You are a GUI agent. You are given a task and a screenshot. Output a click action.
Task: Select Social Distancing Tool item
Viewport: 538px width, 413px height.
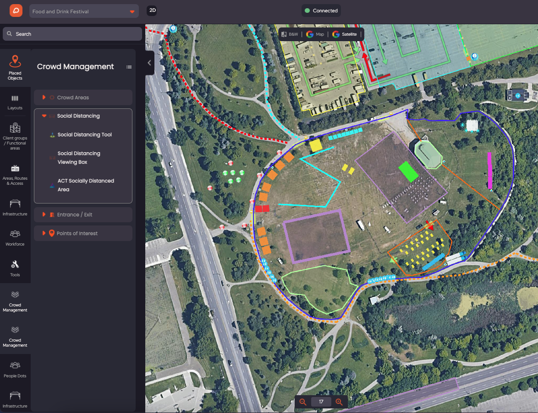click(84, 134)
